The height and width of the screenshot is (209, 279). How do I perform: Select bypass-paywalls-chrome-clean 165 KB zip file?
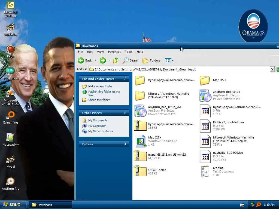165,126
